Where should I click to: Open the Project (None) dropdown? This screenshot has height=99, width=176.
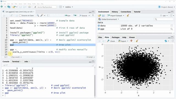pos(174,7)
